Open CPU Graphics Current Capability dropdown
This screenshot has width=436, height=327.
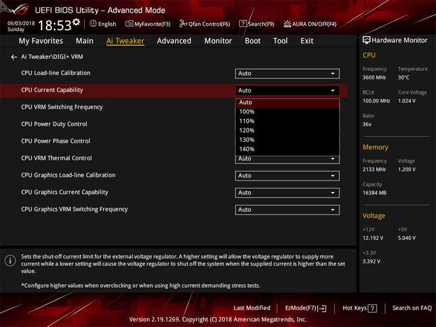(x=287, y=193)
